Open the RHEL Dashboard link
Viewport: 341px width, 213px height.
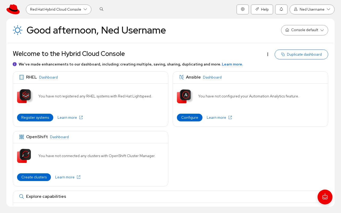pos(48,77)
